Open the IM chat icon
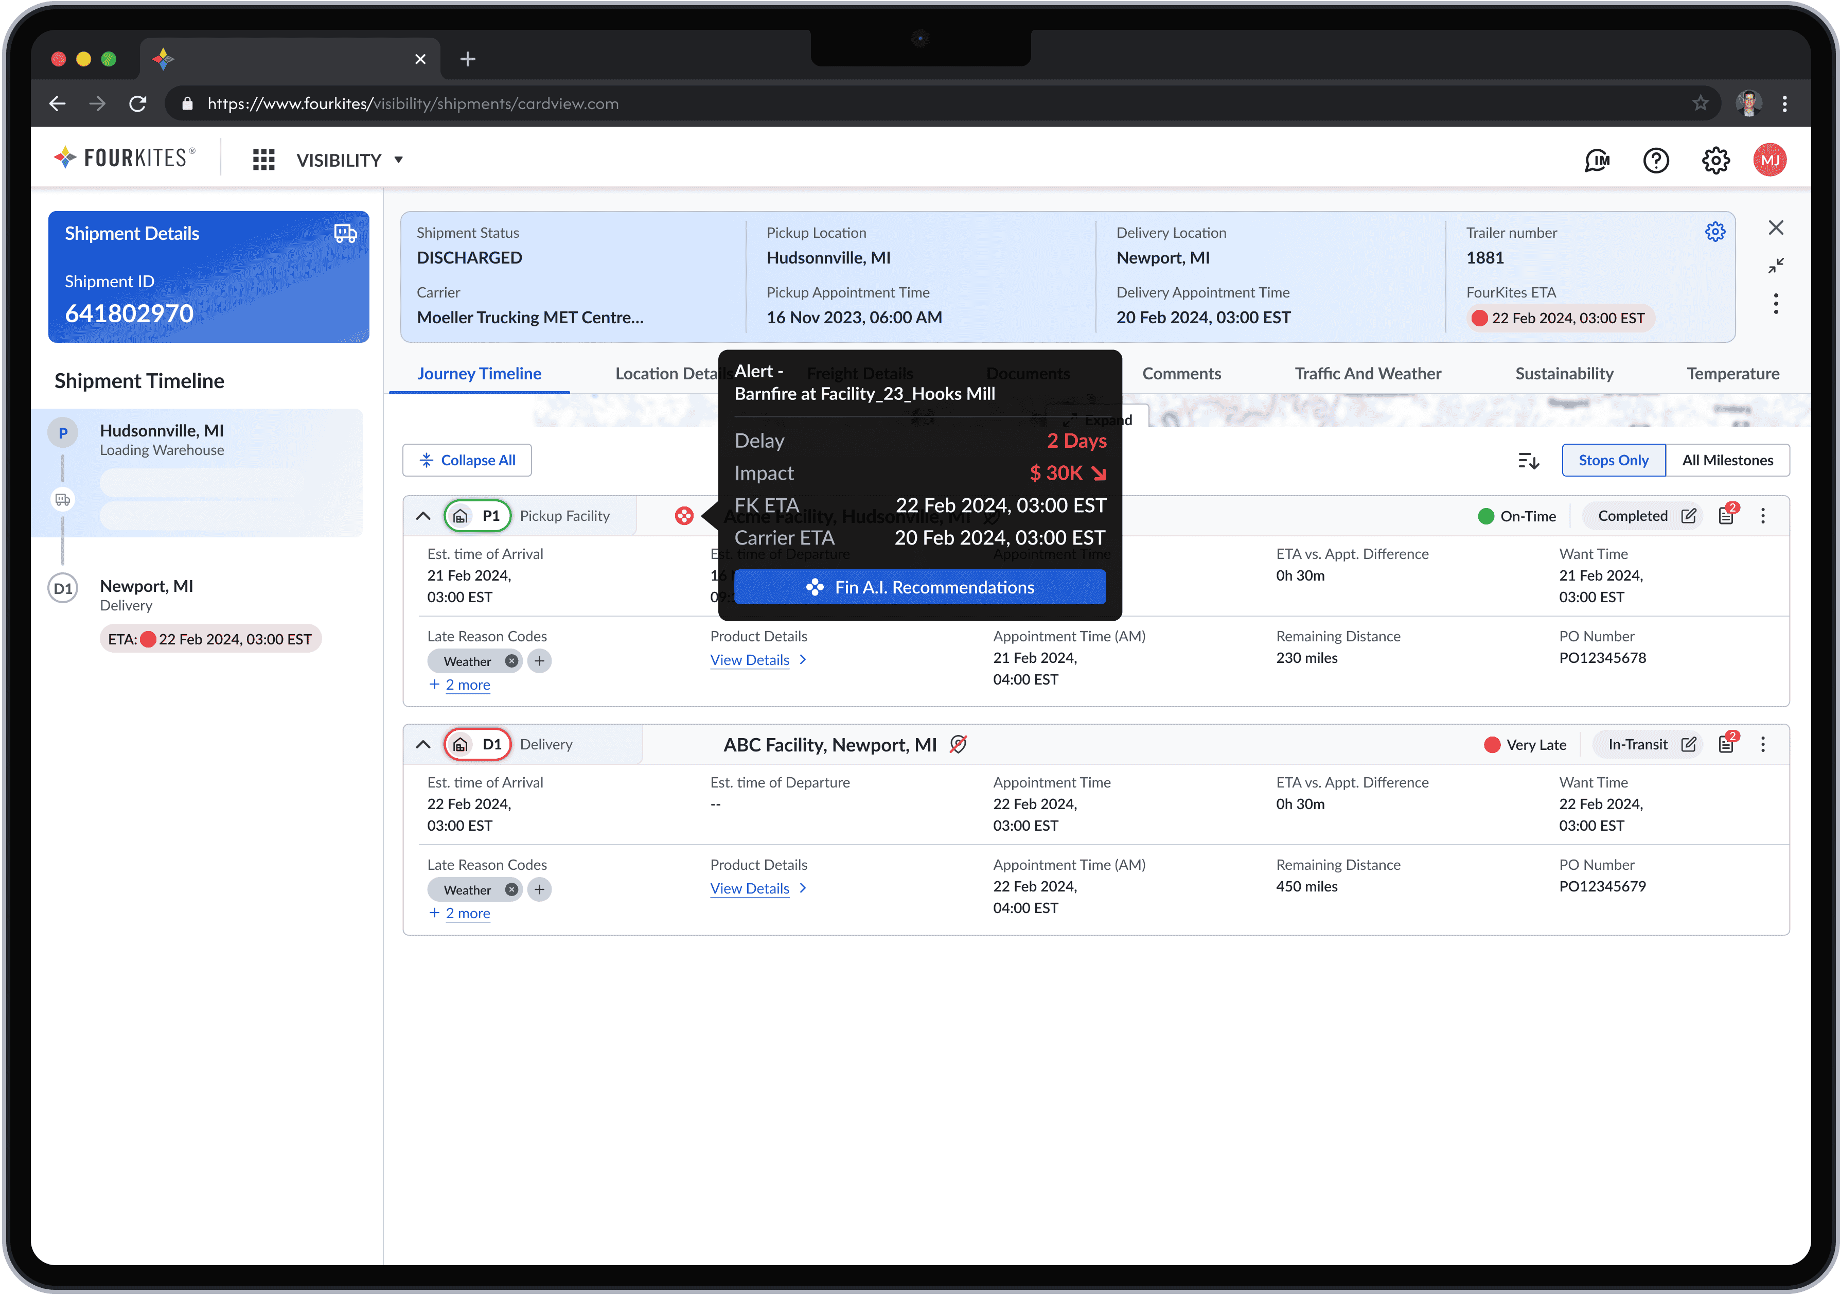Viewport: 1840px width, 1295px height. tap(1597, 161)
